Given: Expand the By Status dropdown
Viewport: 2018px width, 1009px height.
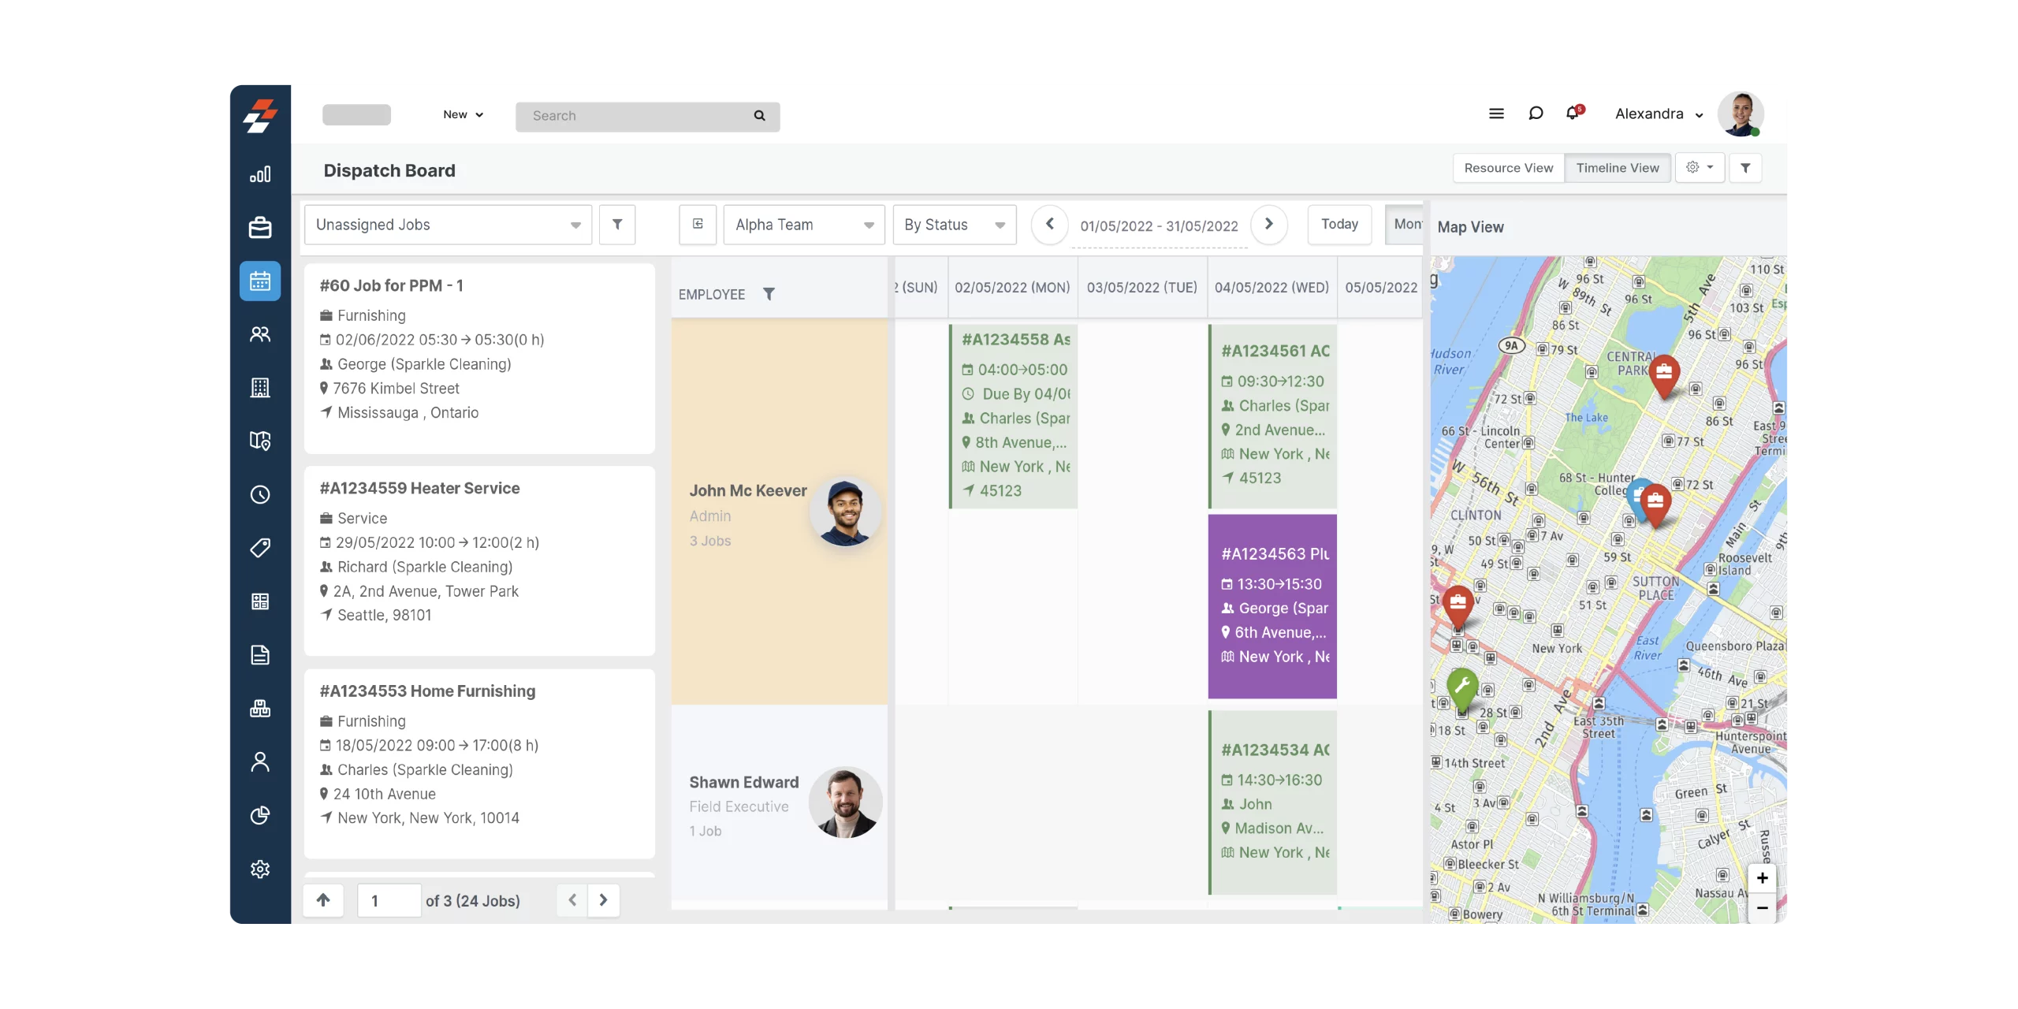Looking at the screenshot, I should click(954, 225).
